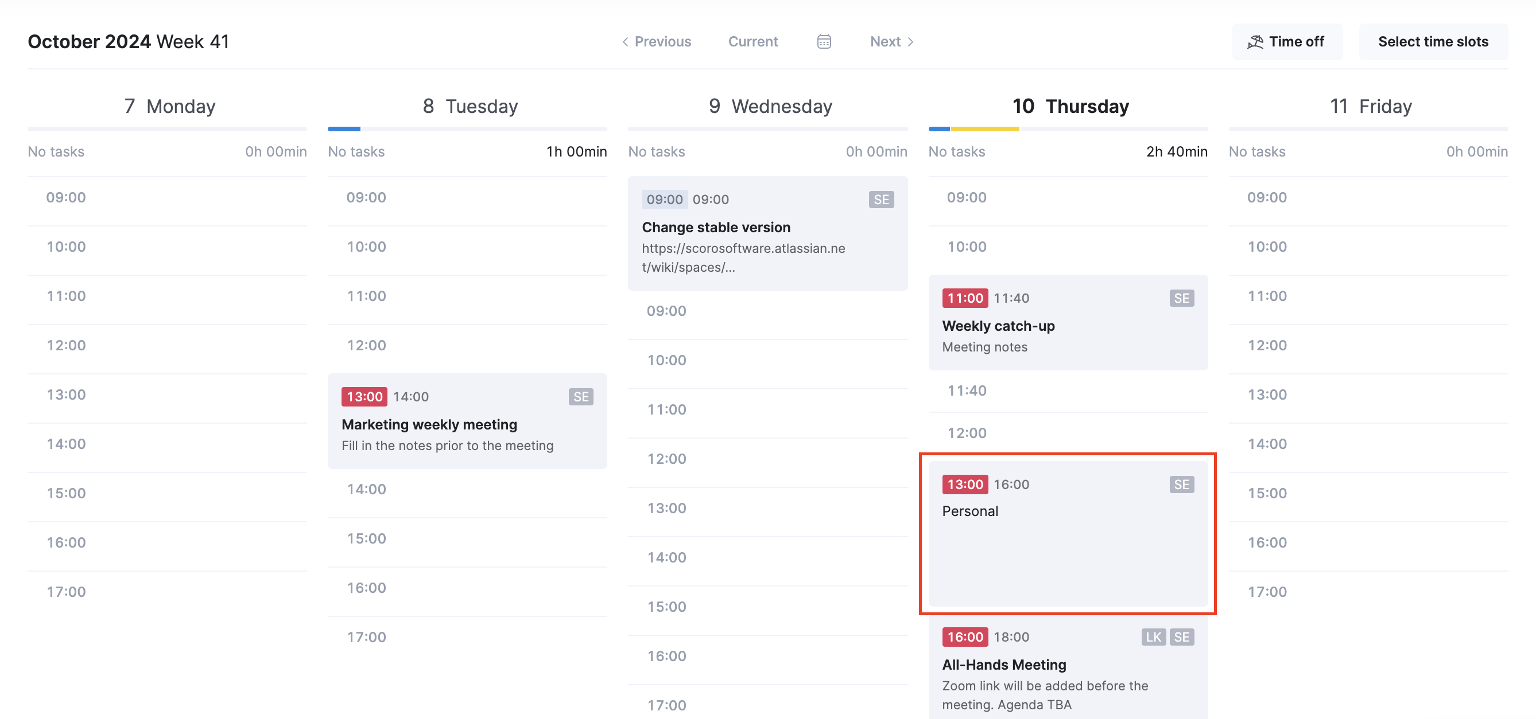Click the 9 Wednesday day header
Image resolution: width=1536 pixels, height=719 pixels.
(x=770, y=106)
